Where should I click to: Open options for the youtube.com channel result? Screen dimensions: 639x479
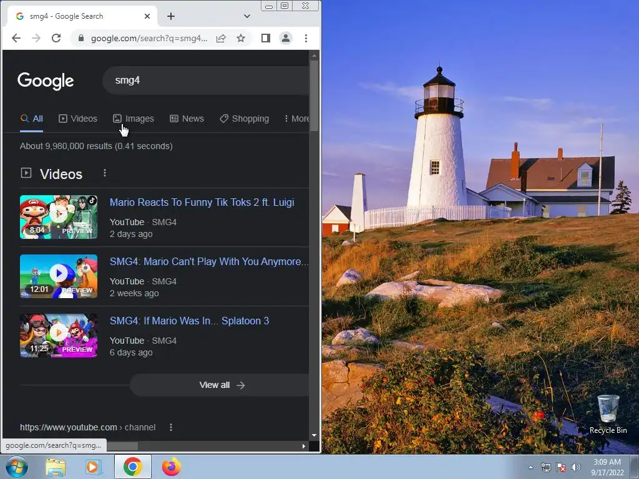[x=171, y=427]
